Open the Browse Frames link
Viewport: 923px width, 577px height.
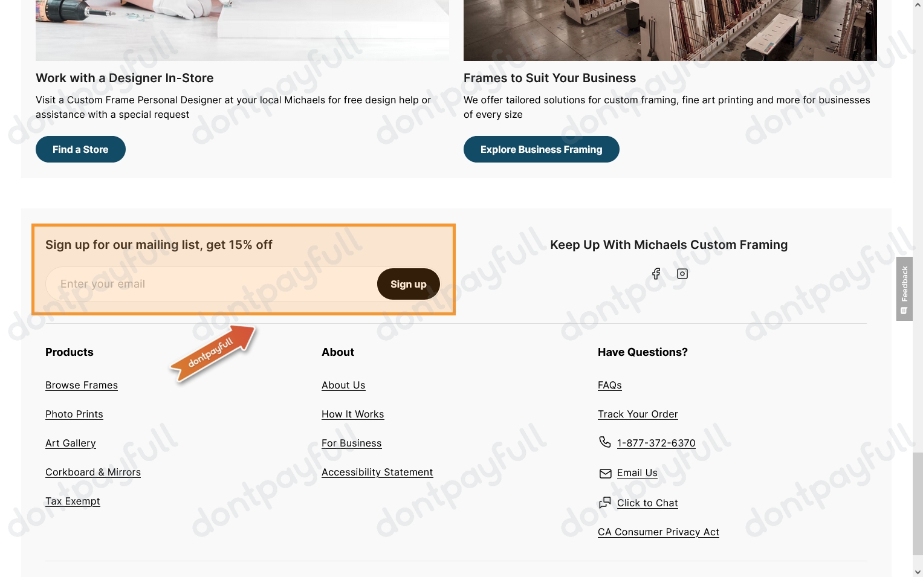(x=82, y=385)
